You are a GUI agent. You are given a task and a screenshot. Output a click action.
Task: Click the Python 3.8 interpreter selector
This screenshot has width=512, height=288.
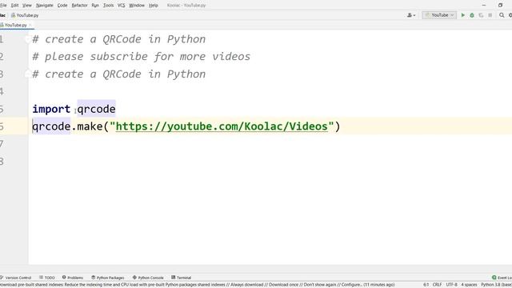pyautogui.click(x=496, y=285)
